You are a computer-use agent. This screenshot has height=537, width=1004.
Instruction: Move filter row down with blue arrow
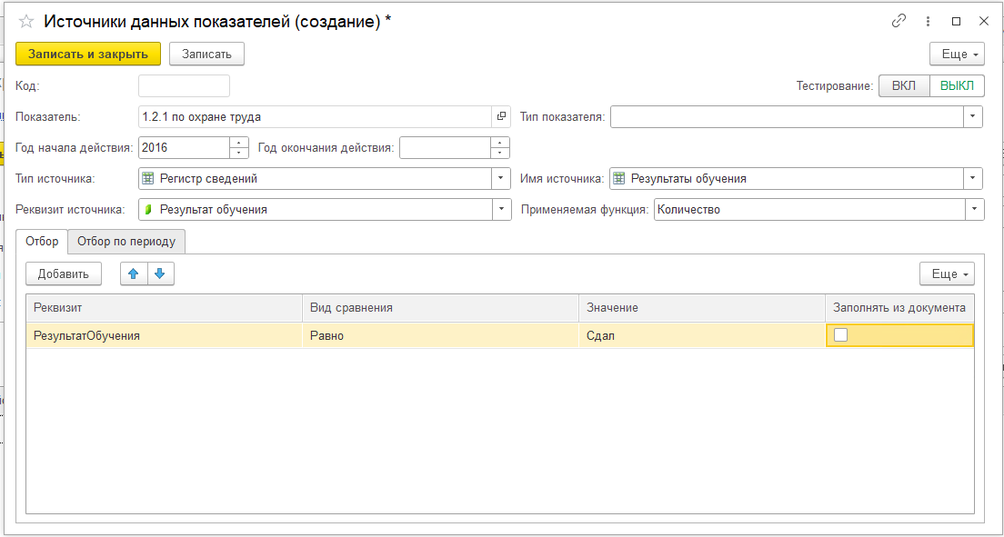[160, 273]
